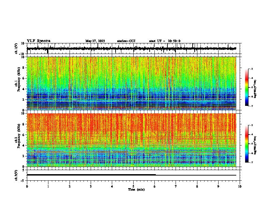This screenshot has height=209, width=270.
Task: Click ch.1 colorbar log(PSD) unit label
Action: pos(255,89)
